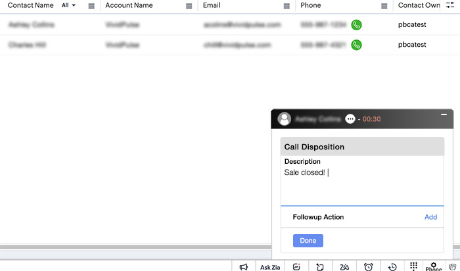Open the column settings icon at the header's right end
This screenshot has height=271, width=460.
click(x=450, y=5)
